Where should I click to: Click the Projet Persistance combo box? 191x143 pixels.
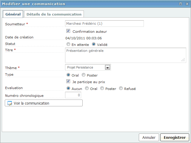[88, 67]
